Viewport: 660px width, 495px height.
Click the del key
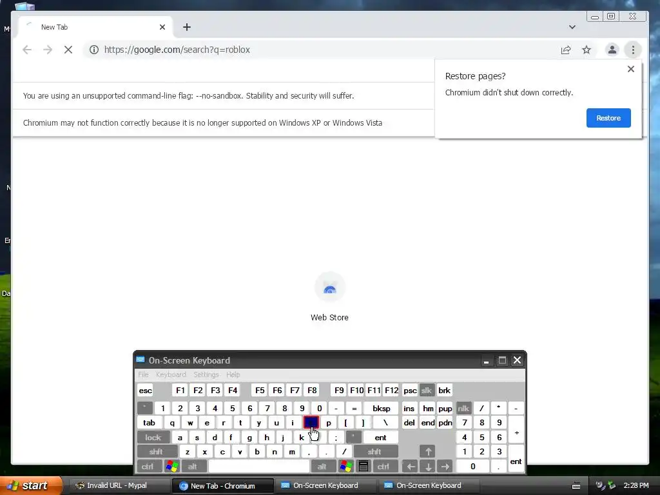tap(409, 423)
